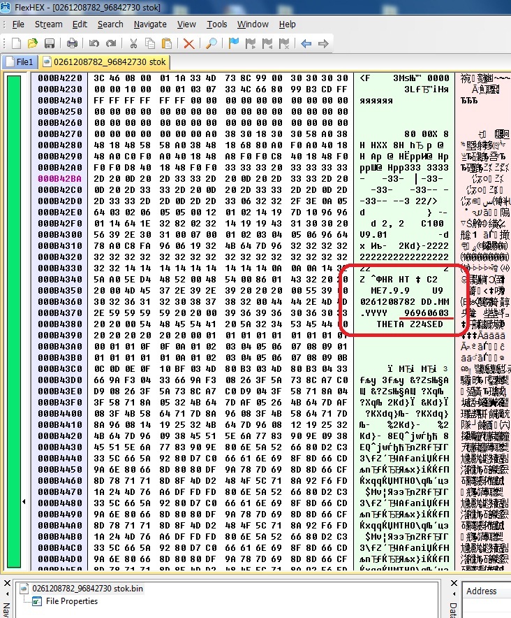Open the Stream menu
Viewport: 511px width, 618px height.
pyautogui.click(x=48, y=24)
